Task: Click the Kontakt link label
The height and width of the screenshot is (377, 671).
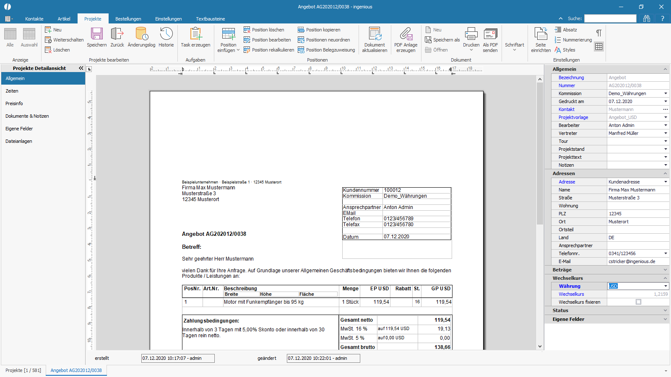Action: [567, 109]
